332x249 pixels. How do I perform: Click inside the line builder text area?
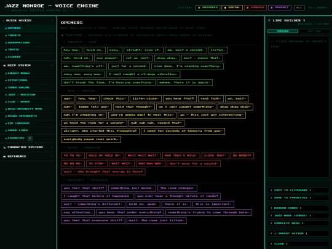[298, 106]
